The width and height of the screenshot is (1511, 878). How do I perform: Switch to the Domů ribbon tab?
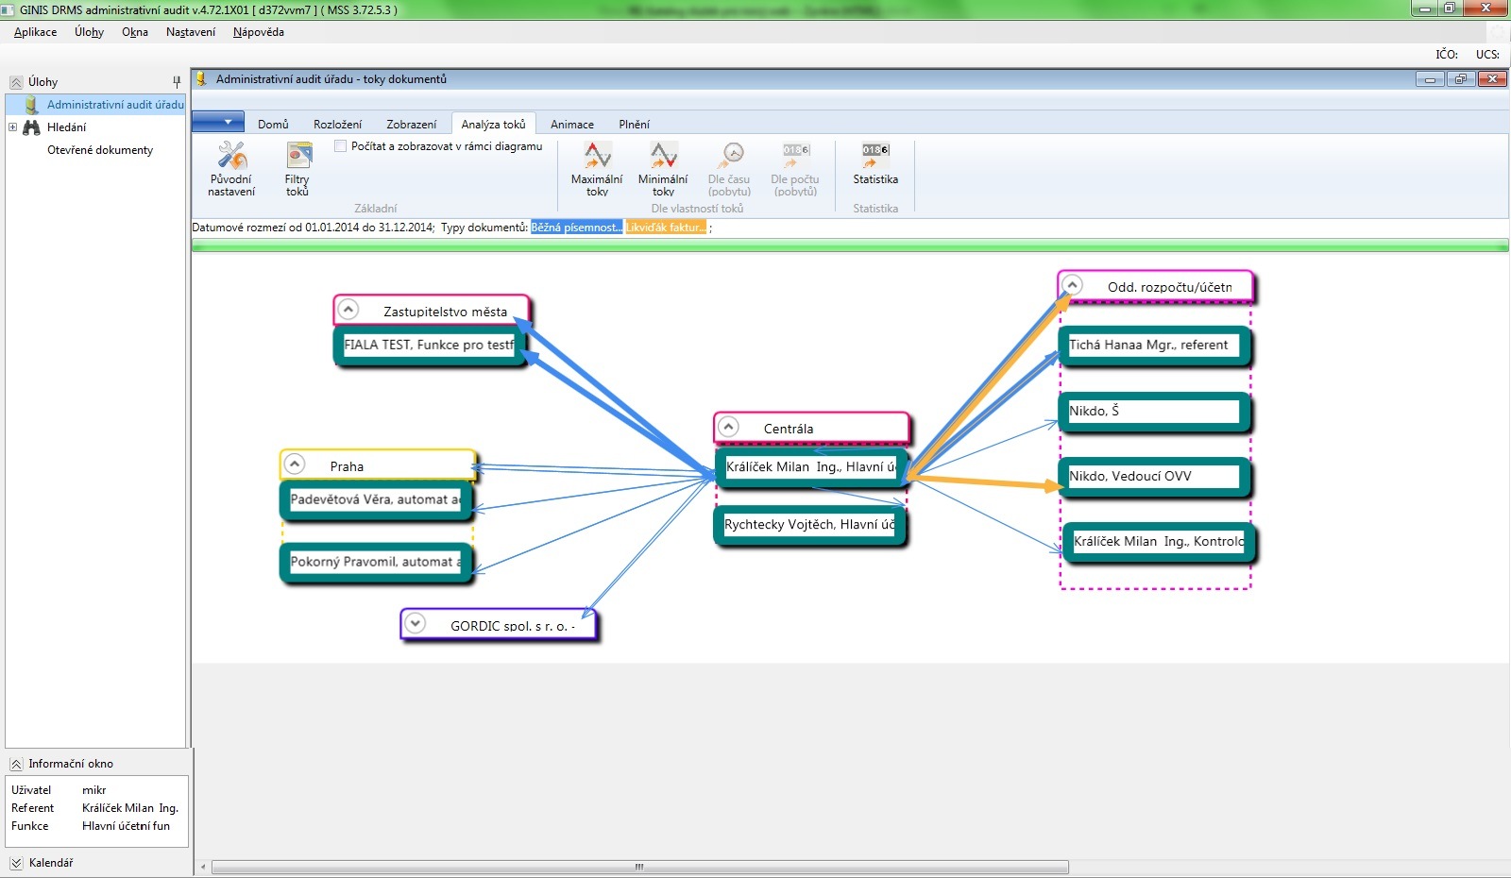273,125
